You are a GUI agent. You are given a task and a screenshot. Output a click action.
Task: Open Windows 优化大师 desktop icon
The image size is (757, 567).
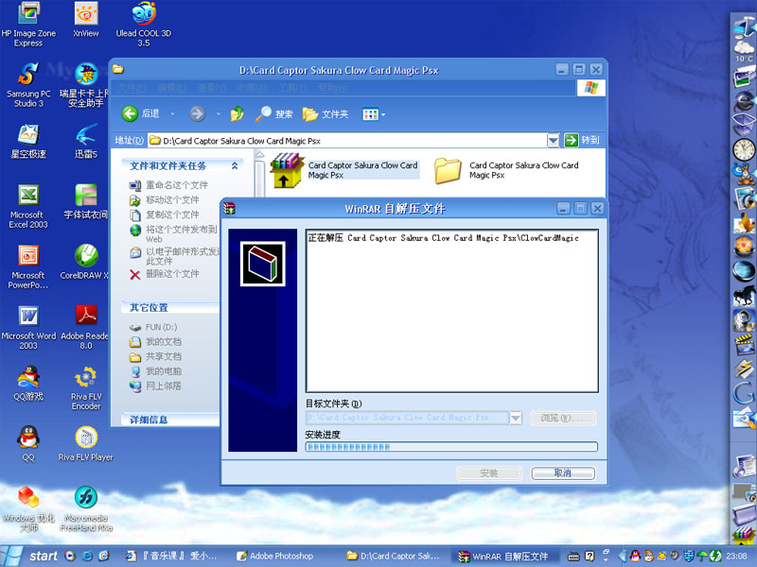click(x=28, y=509)
